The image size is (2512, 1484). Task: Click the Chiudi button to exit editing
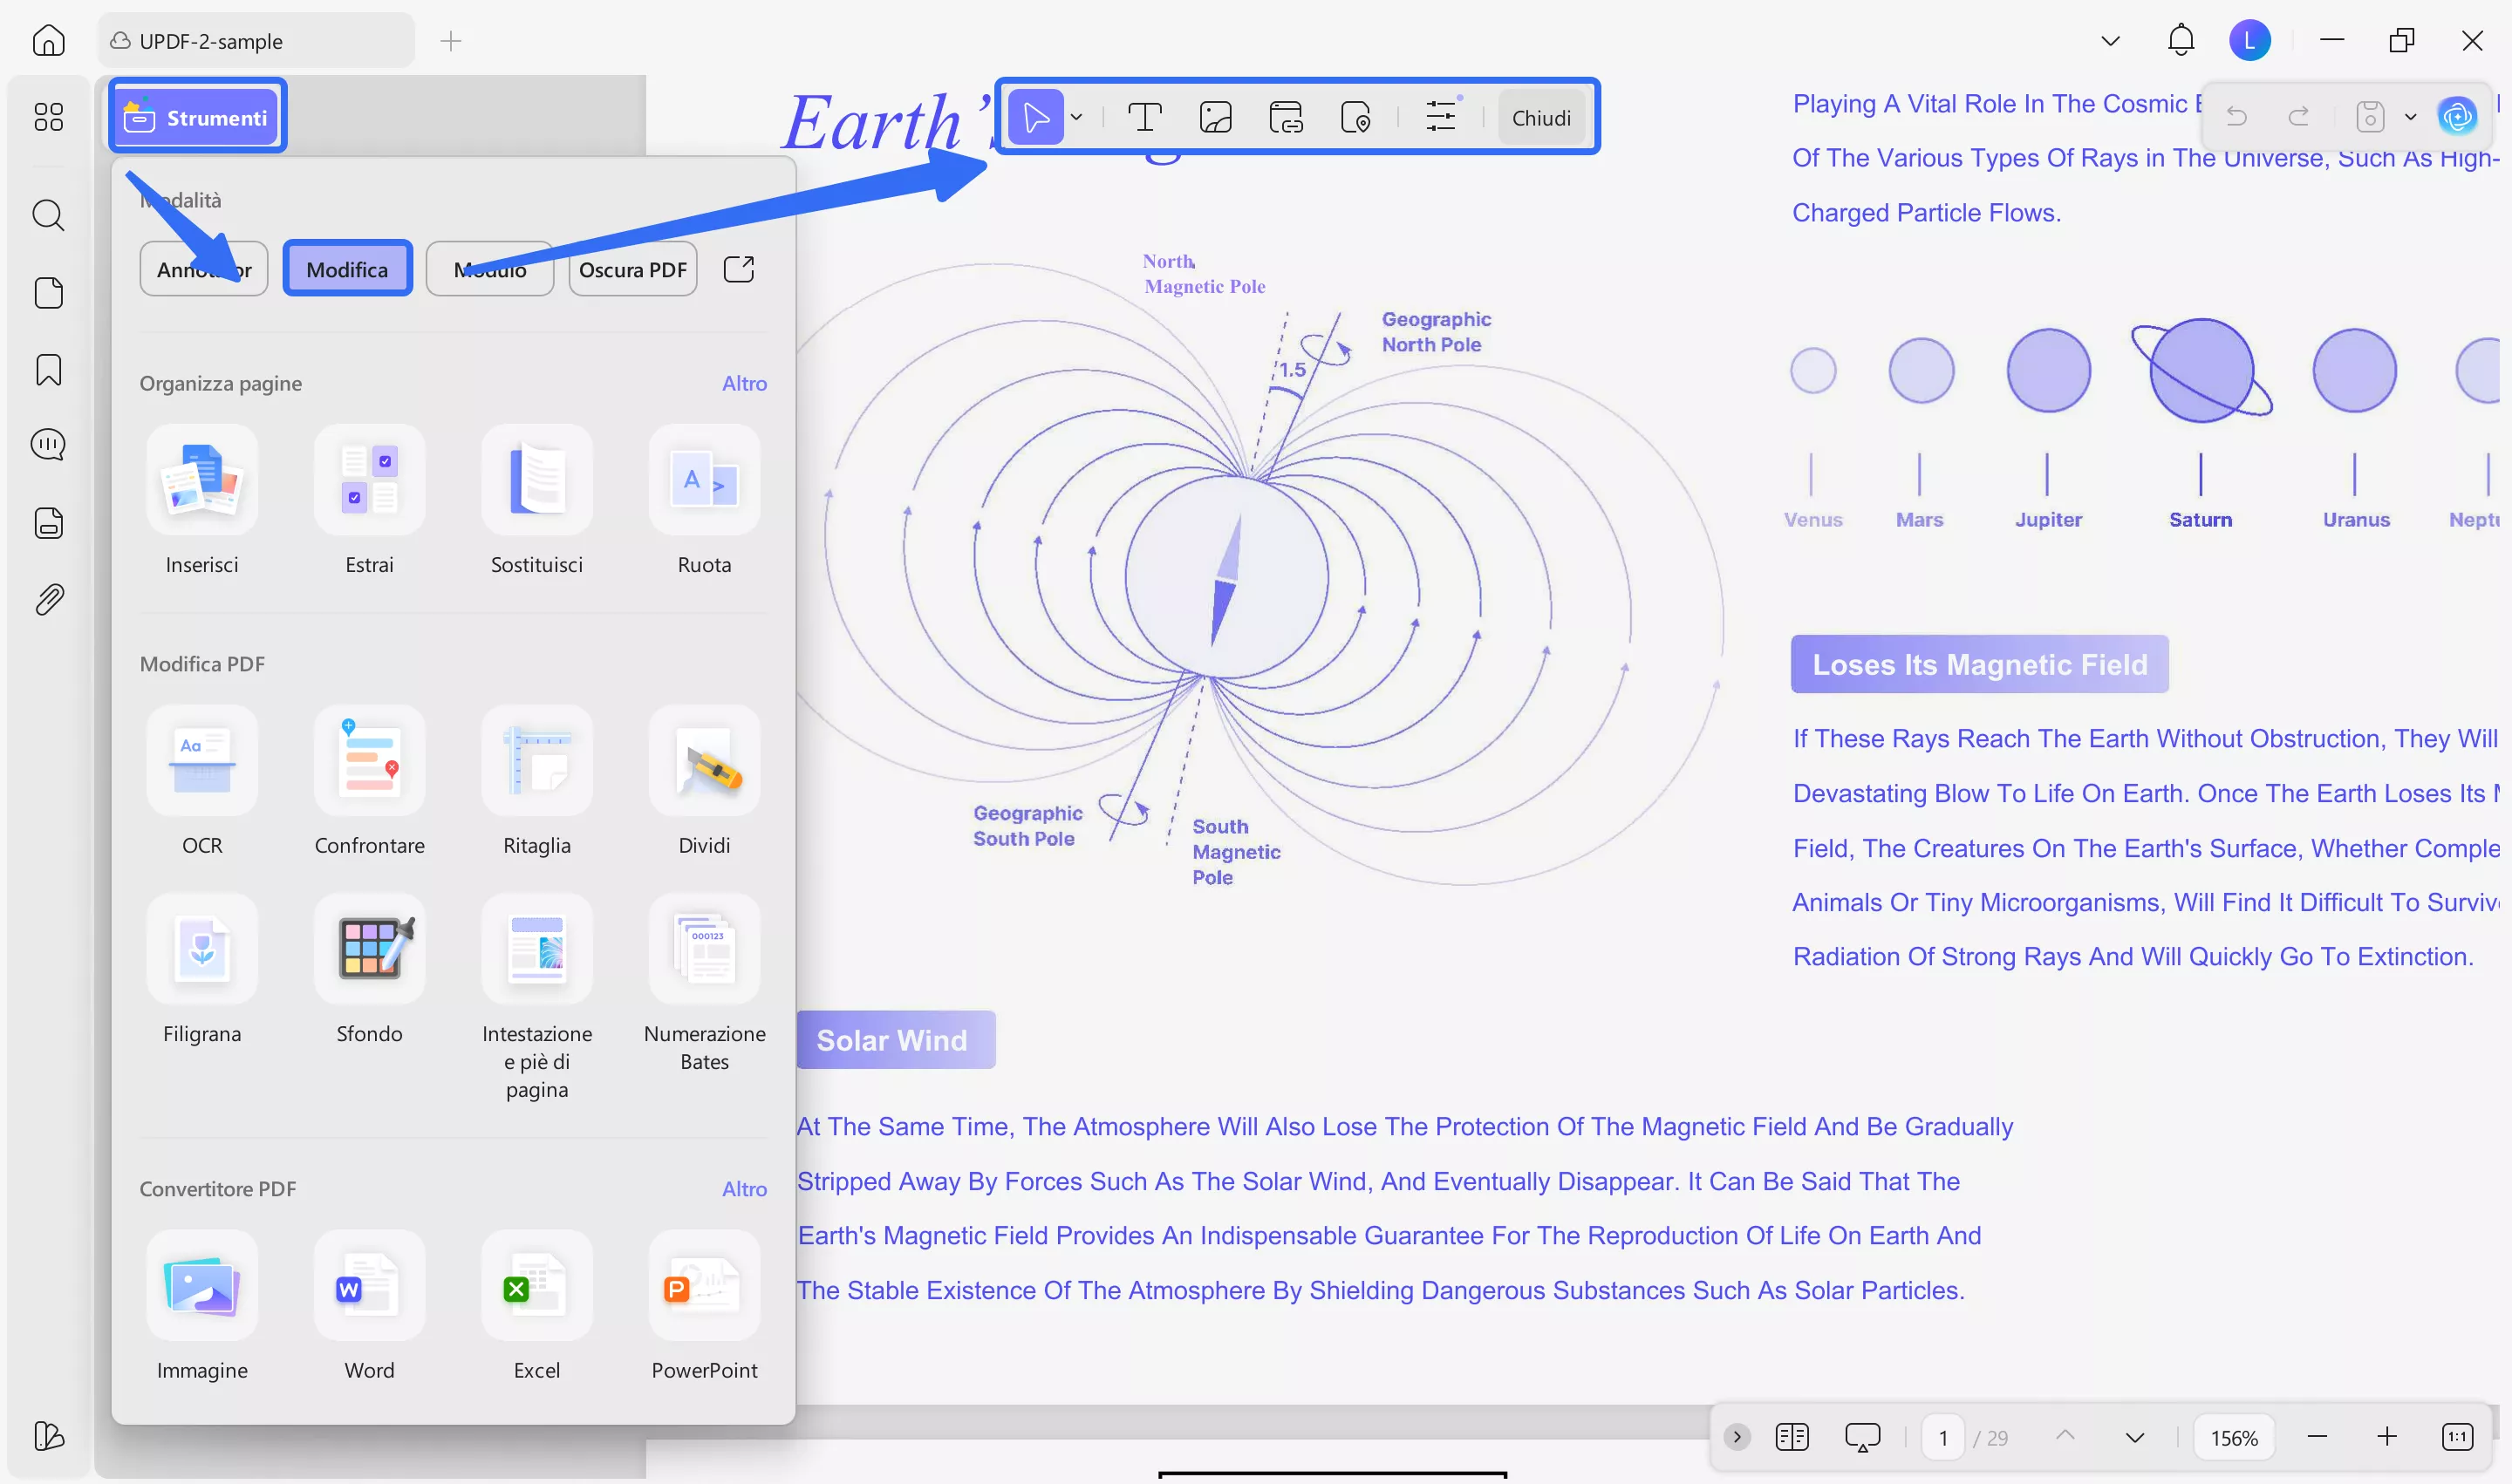tap(1540, 117)
